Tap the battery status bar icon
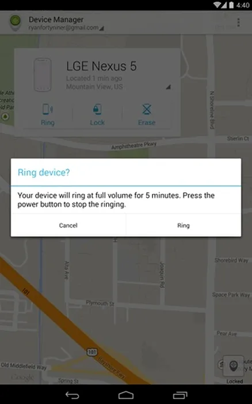252x404 pixels. click(x=231, y=5)
